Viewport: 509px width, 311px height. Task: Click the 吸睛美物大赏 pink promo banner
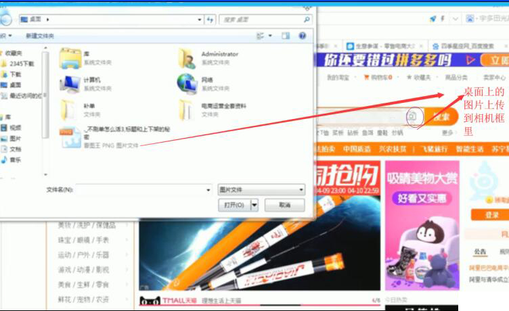(422, 225)
